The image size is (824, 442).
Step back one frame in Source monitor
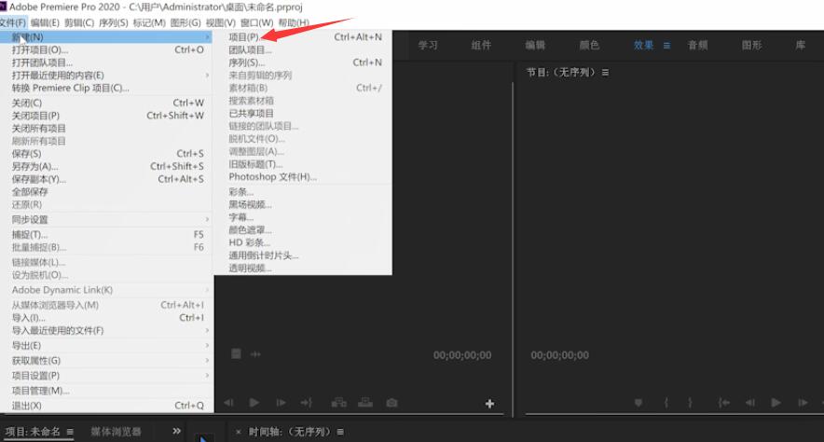[x=228, y=403]
